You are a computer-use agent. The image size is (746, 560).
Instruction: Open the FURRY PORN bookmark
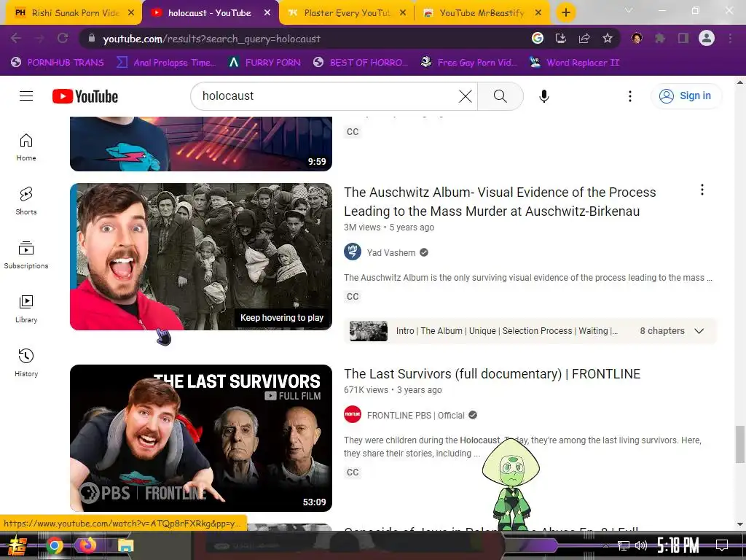(264, 63)
